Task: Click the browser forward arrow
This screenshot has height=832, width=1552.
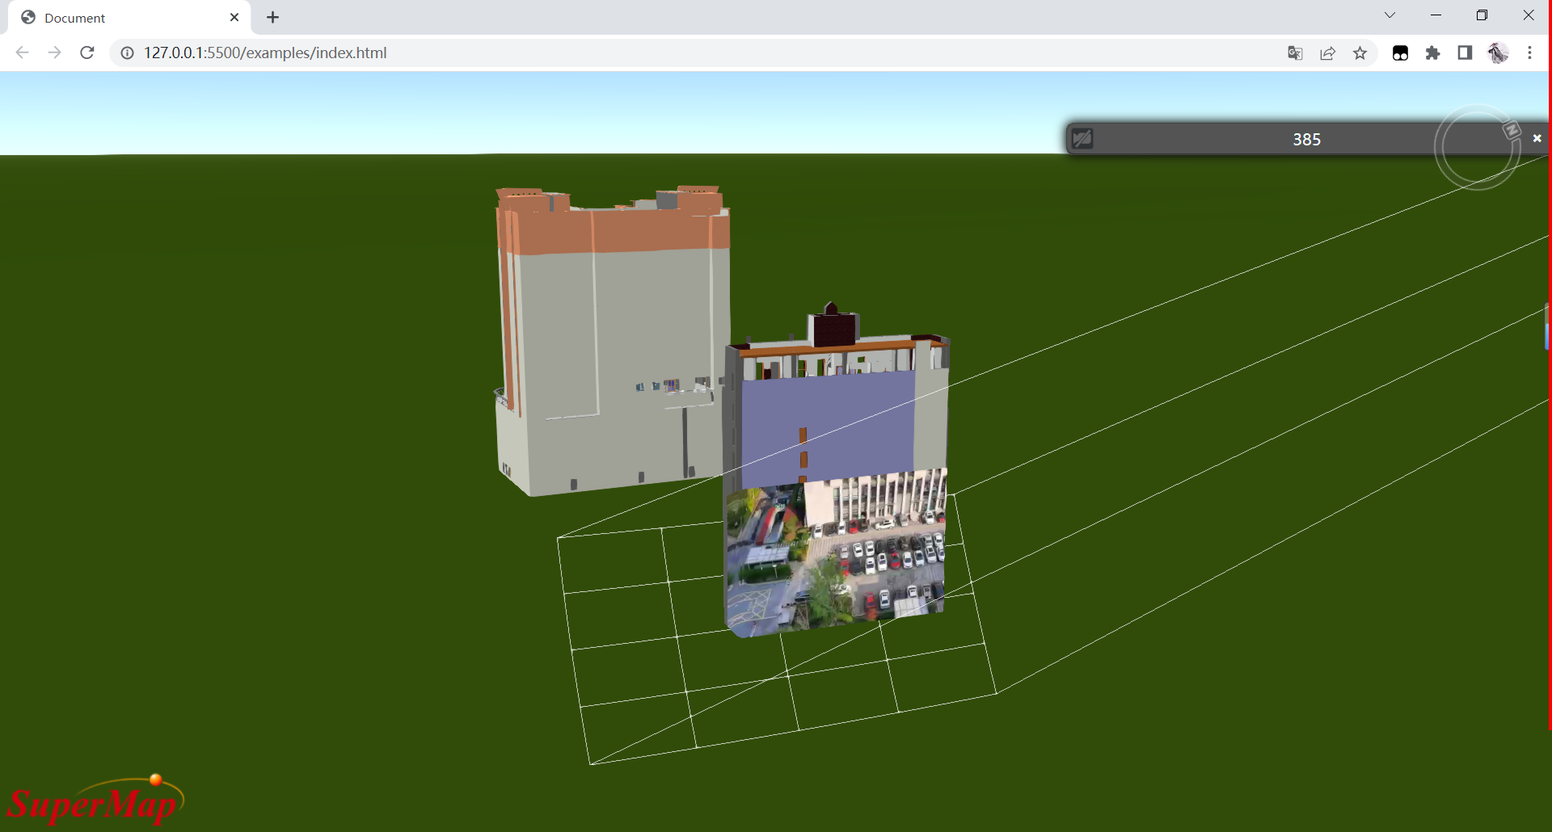Action: pos(54,53)
